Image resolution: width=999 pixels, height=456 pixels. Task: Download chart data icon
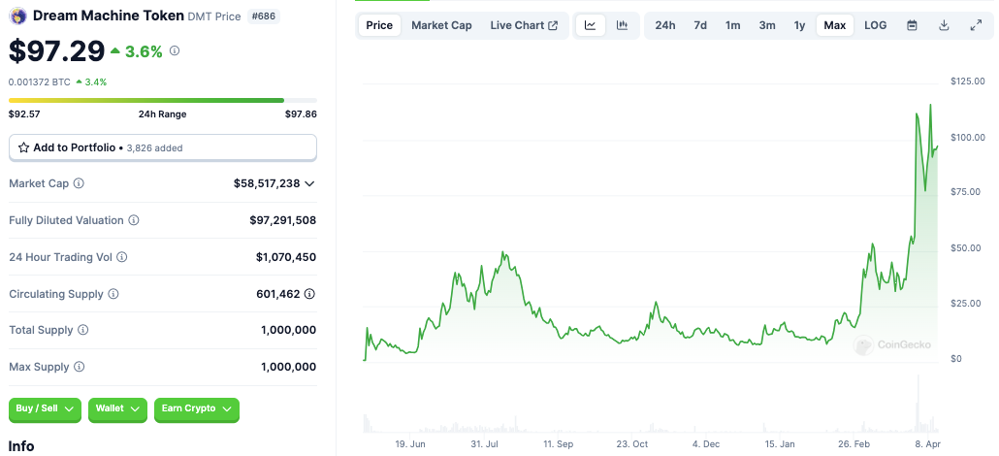point(945,25)
